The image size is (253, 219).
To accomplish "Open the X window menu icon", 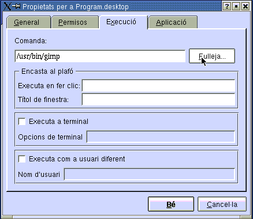I will 8,6.
